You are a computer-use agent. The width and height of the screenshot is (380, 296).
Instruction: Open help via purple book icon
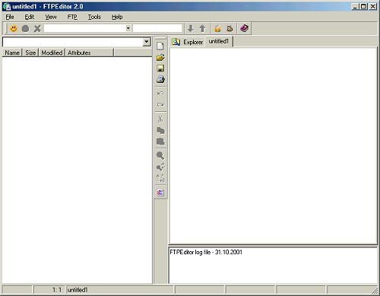(x=245, y=28)
